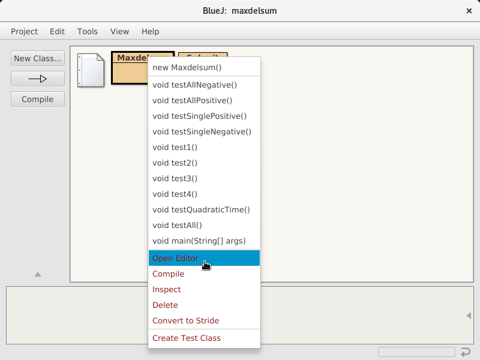Screen dimensions: 480x360
Task: Select the partially hidden Submit class box
Action: tap(203, 55)
